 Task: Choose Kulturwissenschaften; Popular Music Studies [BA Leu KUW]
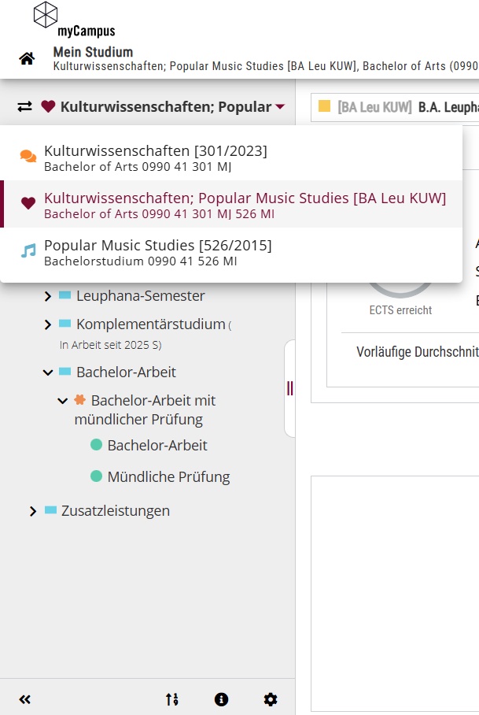click(244, 204)
